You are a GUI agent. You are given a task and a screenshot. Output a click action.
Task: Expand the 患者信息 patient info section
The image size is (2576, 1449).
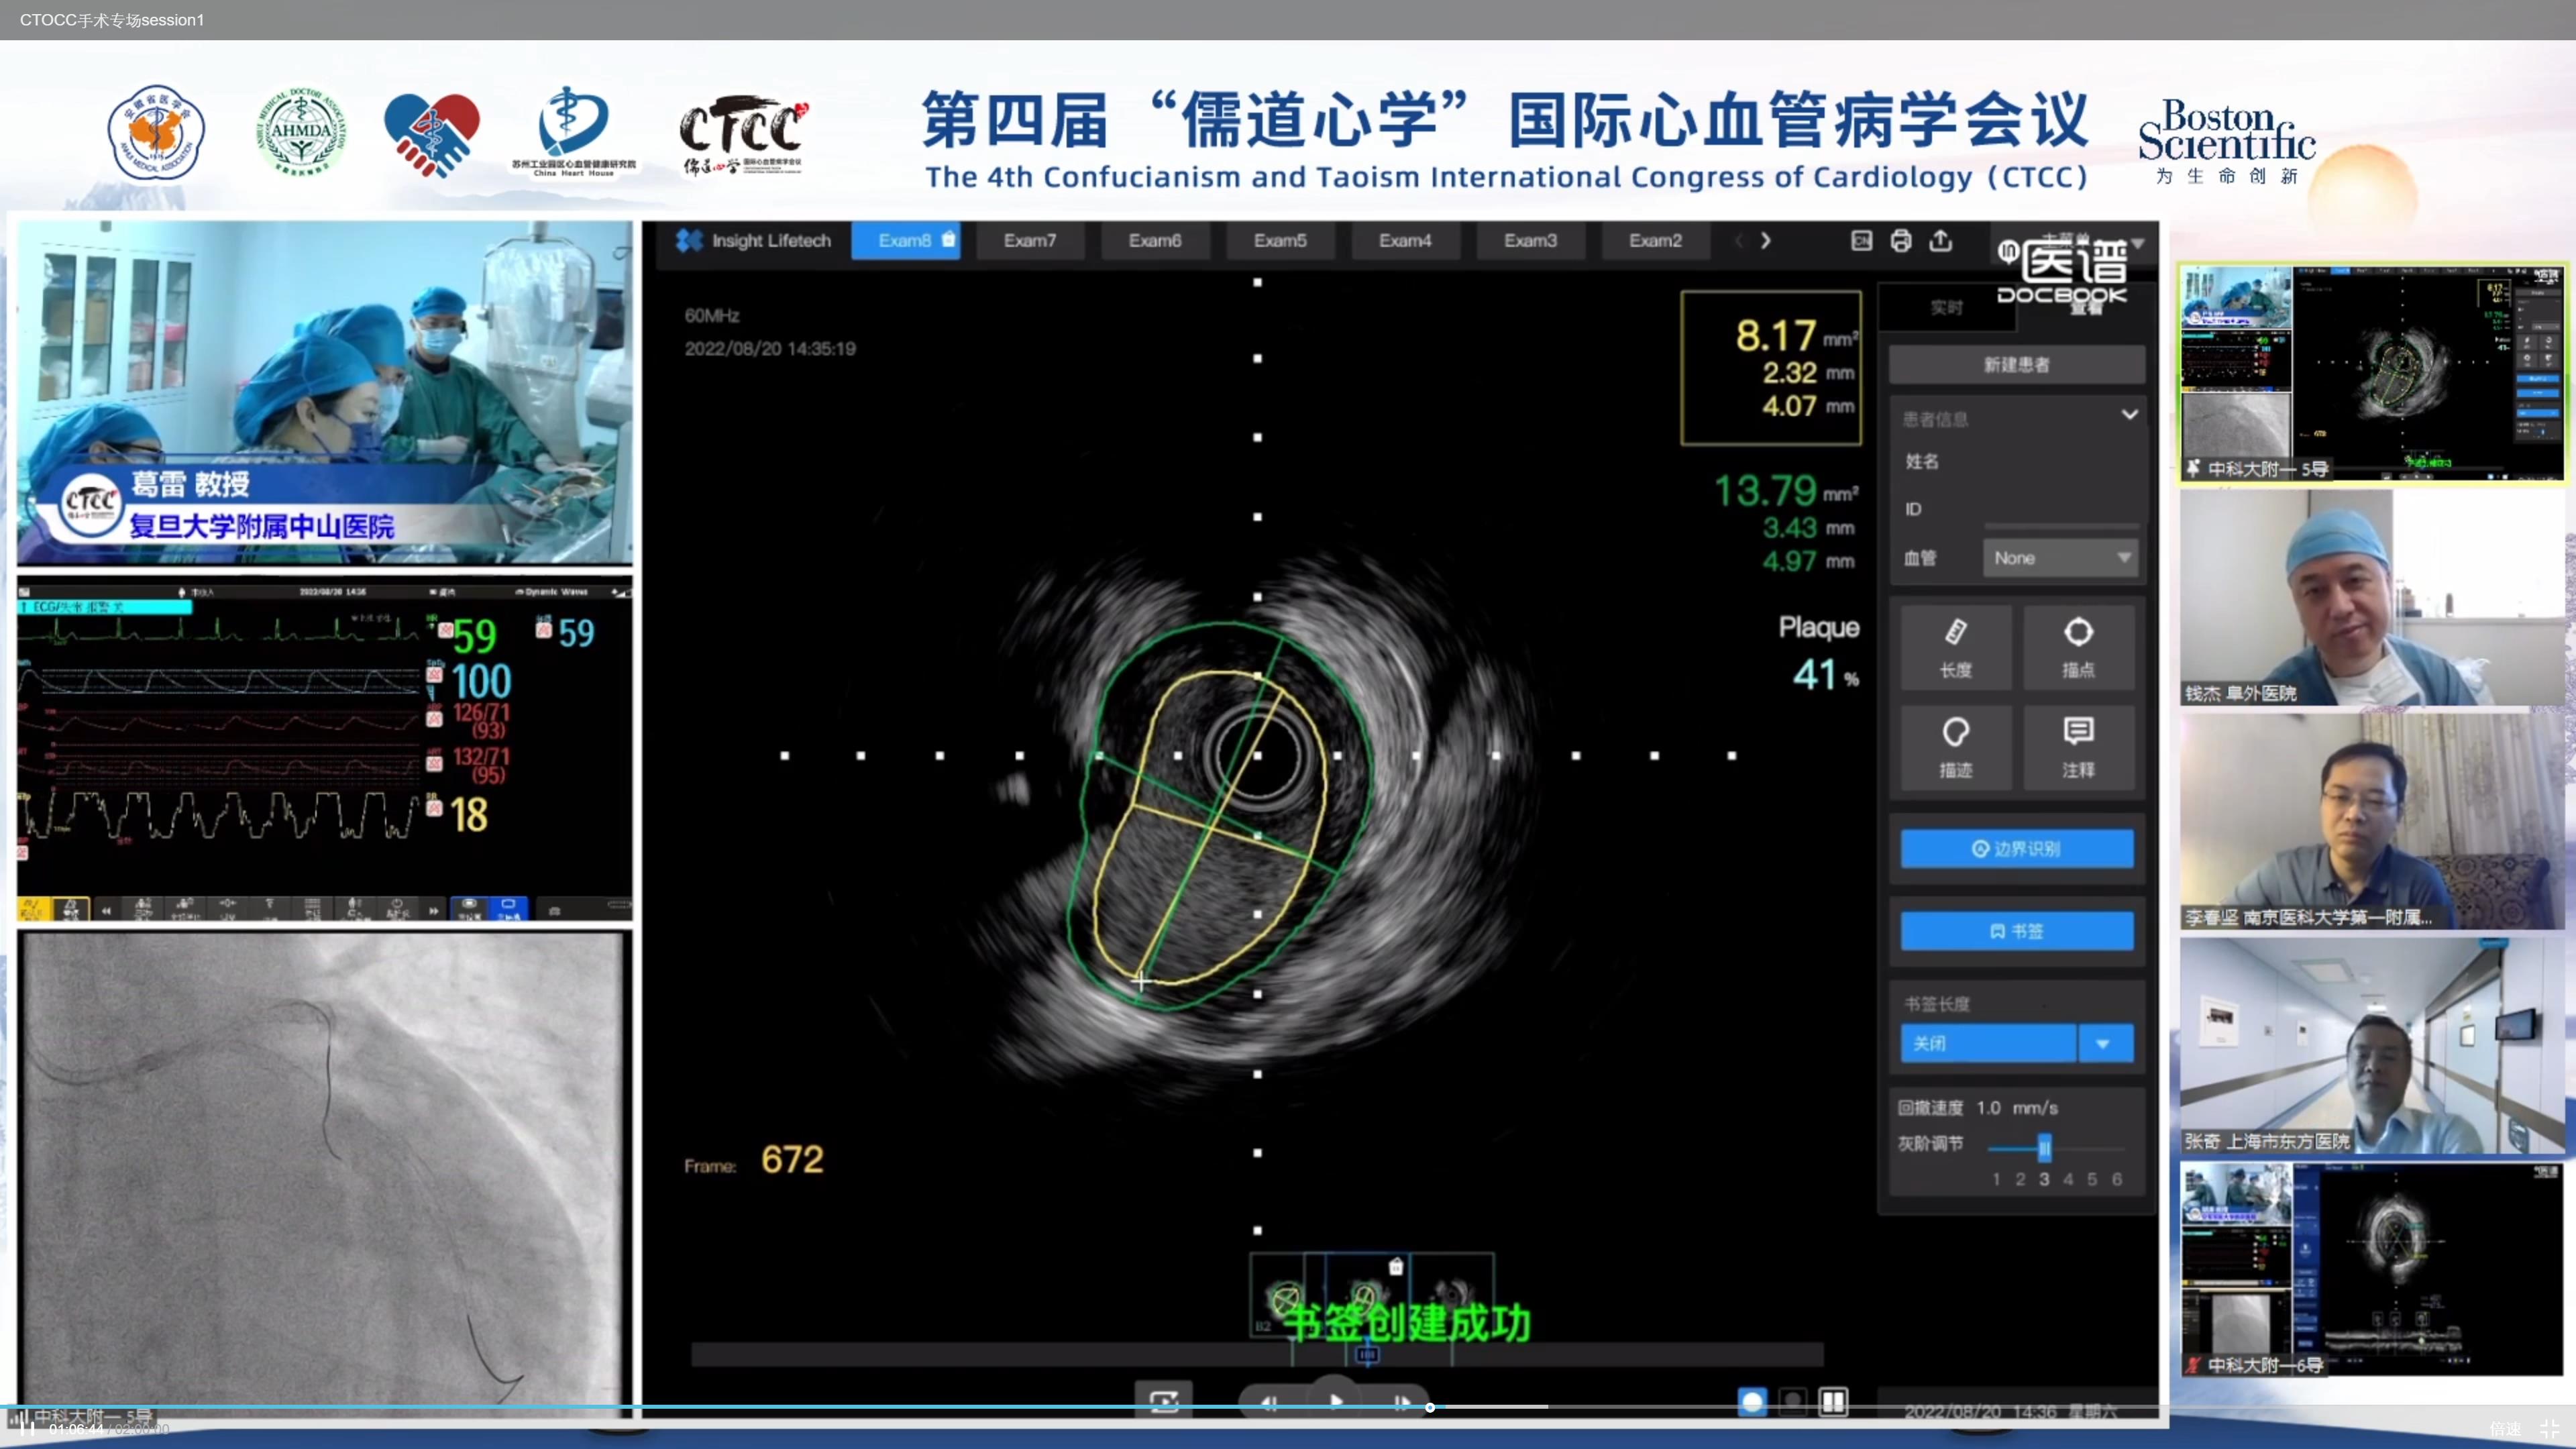click(2129, 415)
